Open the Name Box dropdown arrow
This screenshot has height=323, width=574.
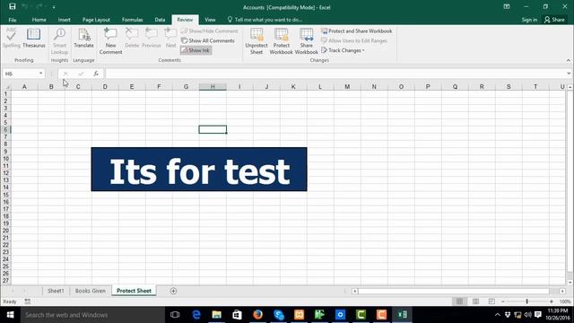pyautogui.click(x=40, y=74)
